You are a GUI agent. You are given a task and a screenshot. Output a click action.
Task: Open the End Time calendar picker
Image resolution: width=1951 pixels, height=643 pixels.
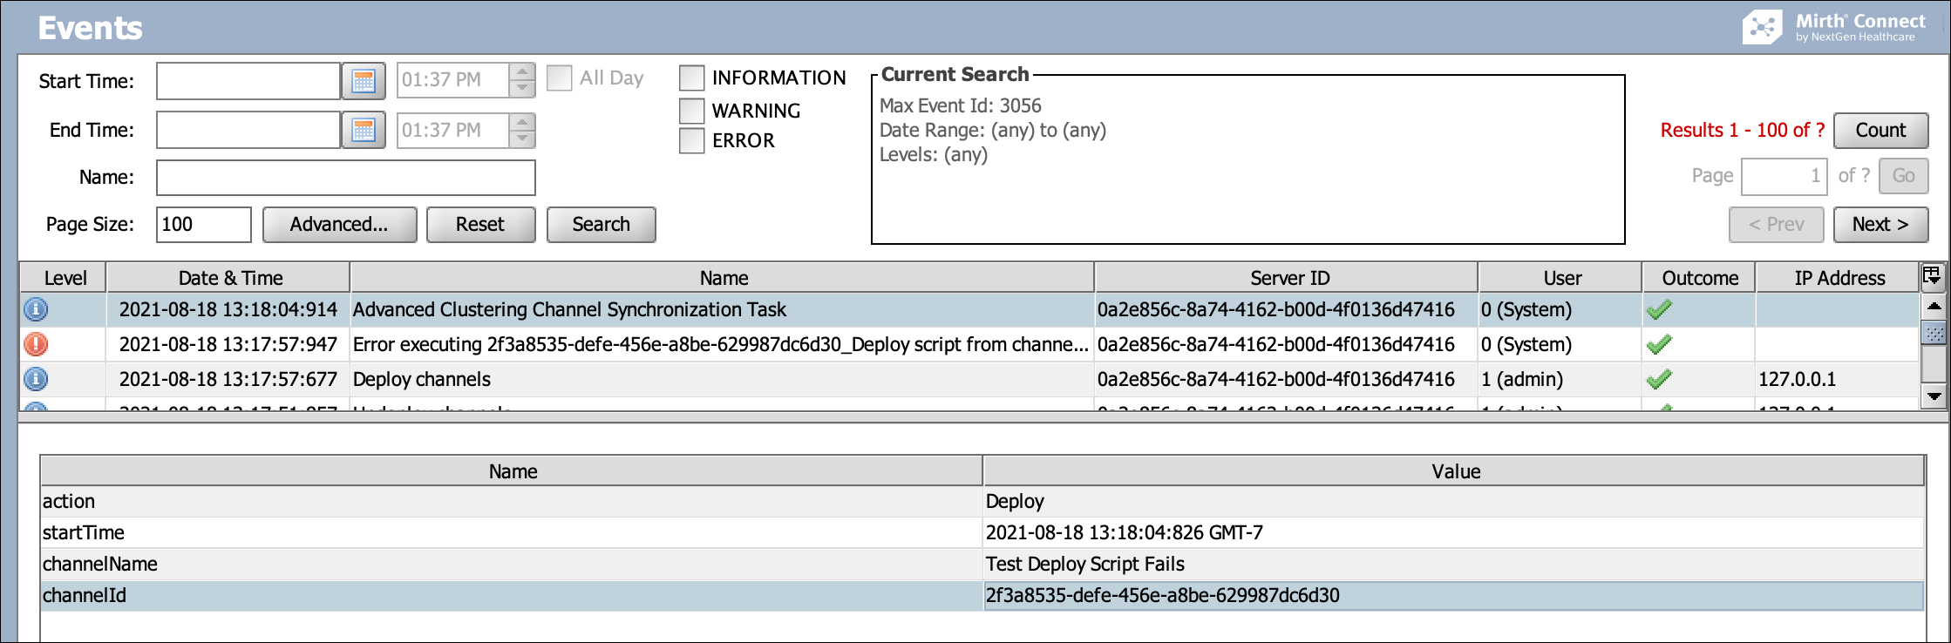[x=364, y=131]
